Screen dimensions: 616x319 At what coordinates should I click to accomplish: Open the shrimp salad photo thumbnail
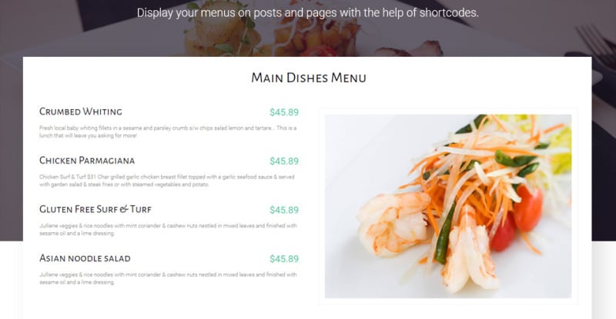click(x=448, y=206)
